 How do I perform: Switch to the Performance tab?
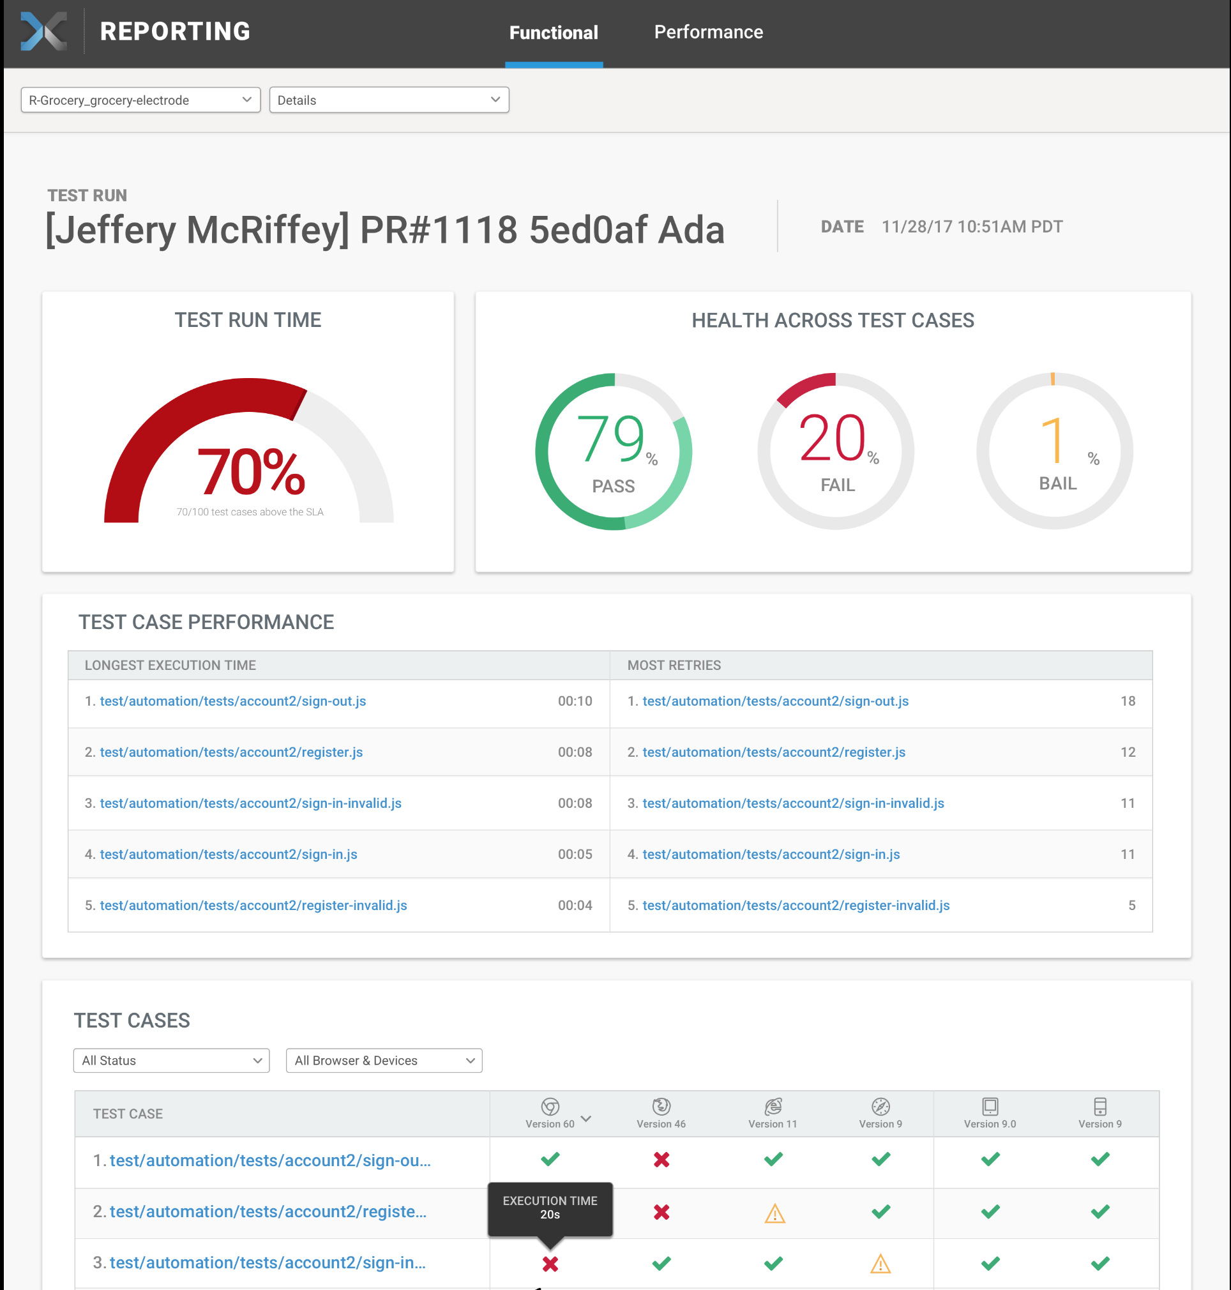coord(708,31)
